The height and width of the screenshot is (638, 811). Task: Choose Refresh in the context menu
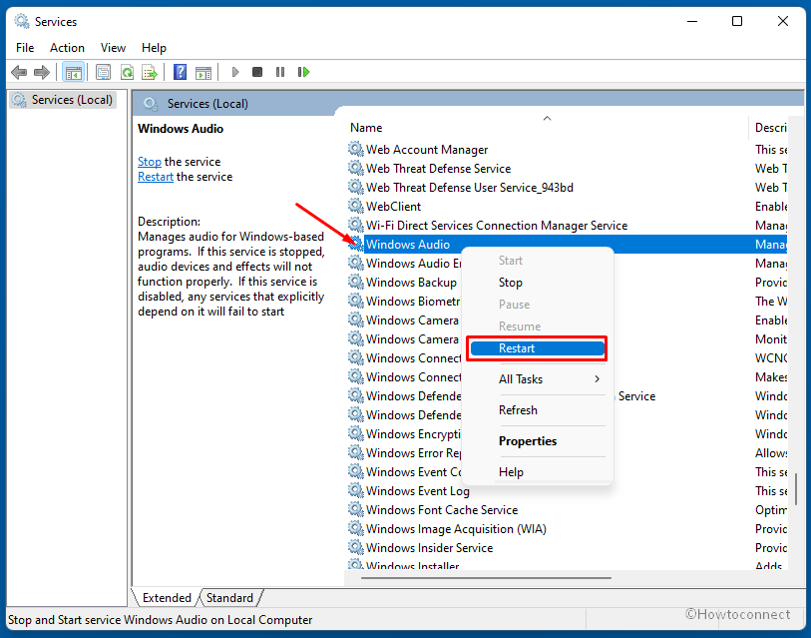537,410
